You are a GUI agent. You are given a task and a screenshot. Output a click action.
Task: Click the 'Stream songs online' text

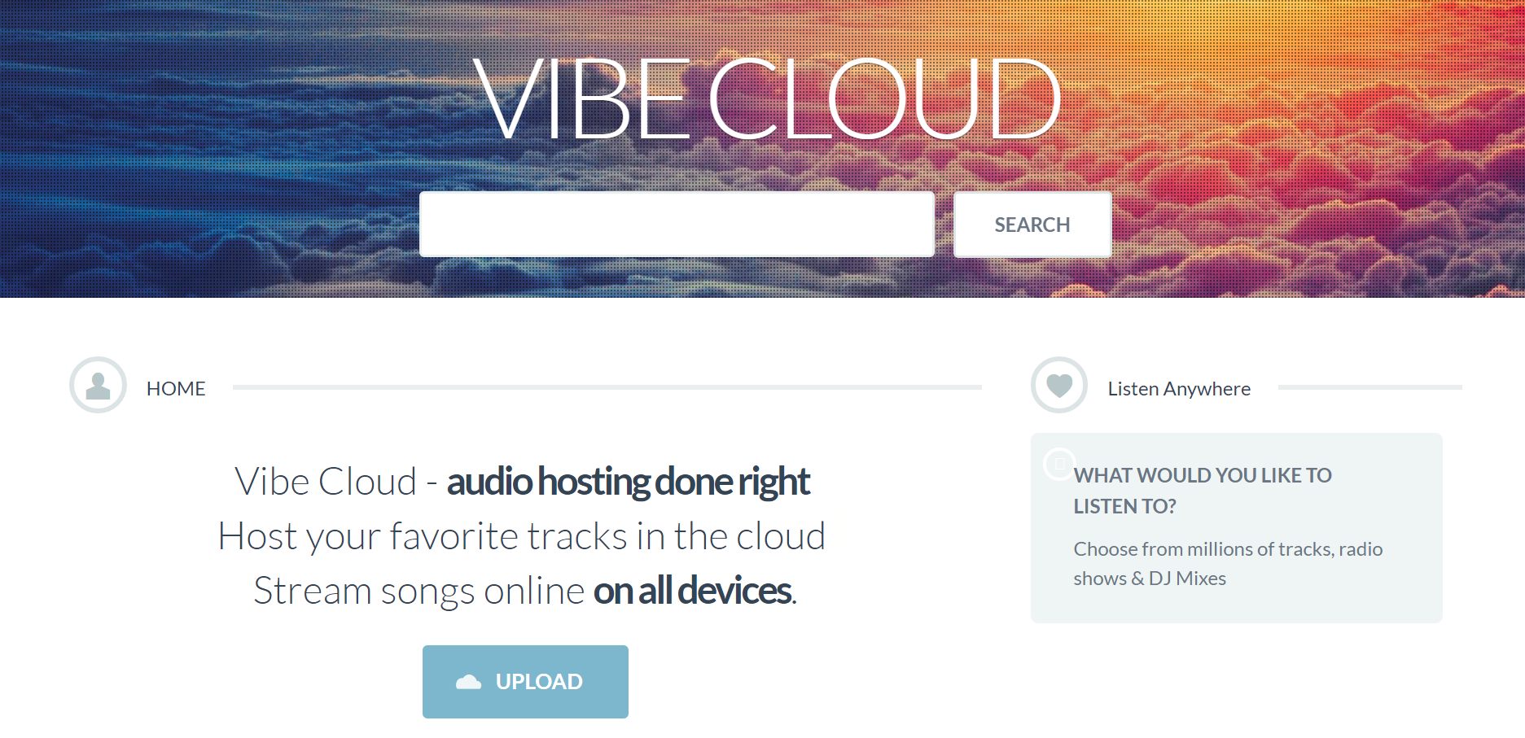(418, 591)
